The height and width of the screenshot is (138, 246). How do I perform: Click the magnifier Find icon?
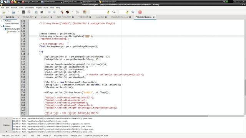[x=114, y=12]
